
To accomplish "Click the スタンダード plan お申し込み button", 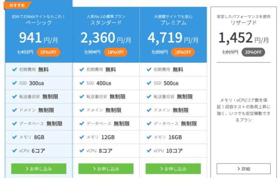I will 106,169.
